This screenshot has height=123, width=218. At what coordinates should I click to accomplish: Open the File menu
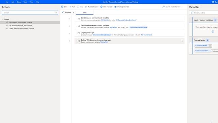(7, 2)
